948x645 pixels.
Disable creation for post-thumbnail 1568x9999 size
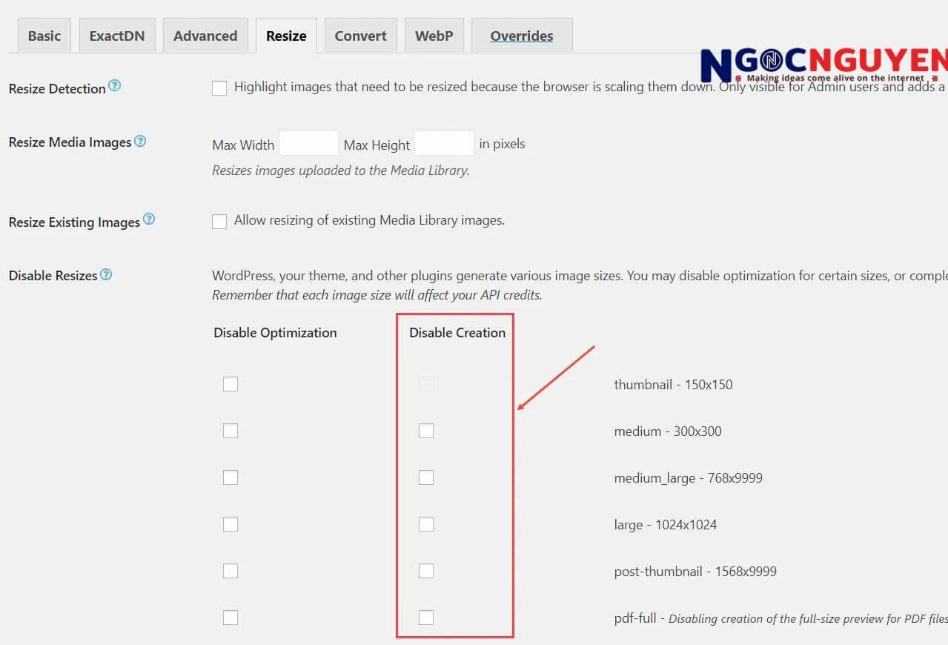(426, 571)
